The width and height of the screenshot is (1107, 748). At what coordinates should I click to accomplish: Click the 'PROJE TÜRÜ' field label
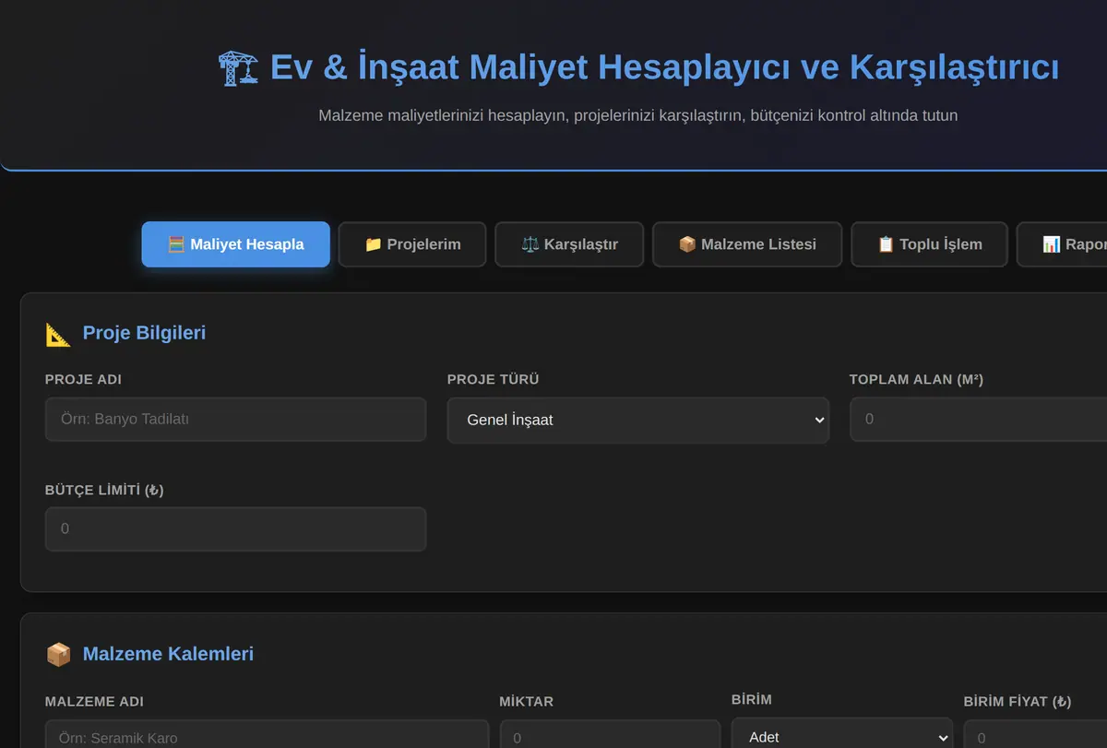click(x=493, y=379)
